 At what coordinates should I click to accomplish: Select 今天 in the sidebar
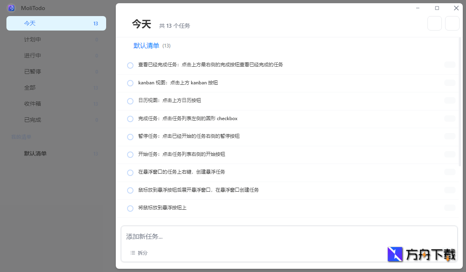(56, 23)
